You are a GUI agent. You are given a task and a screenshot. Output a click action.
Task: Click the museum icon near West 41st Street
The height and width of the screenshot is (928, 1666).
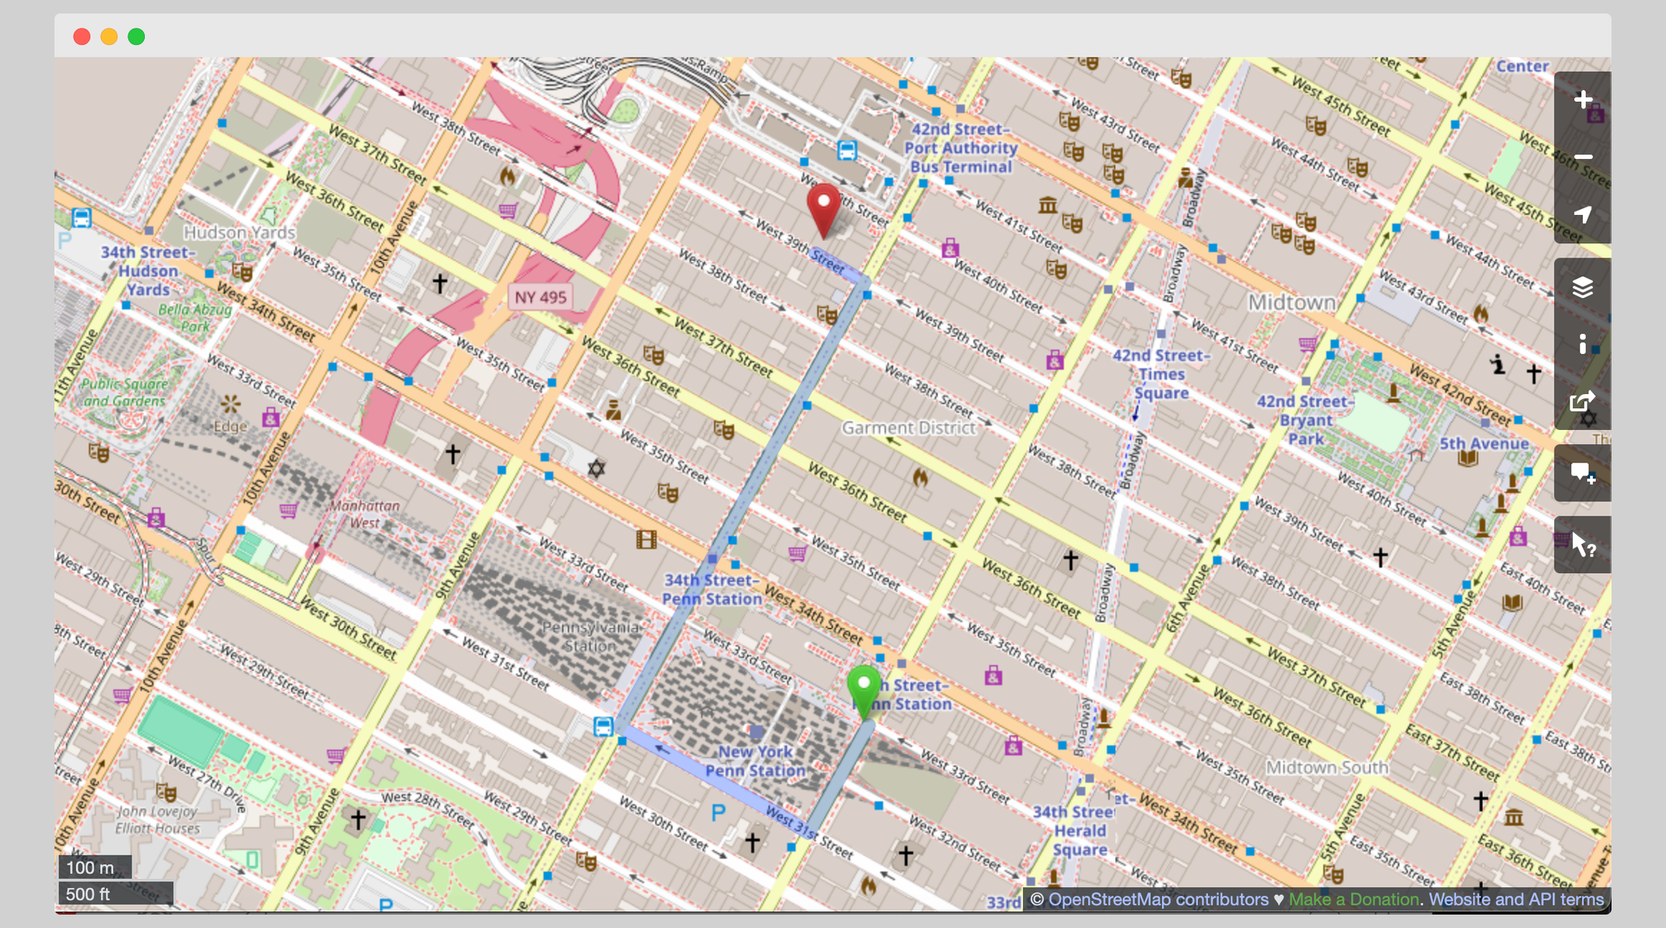click(1048, 204)
